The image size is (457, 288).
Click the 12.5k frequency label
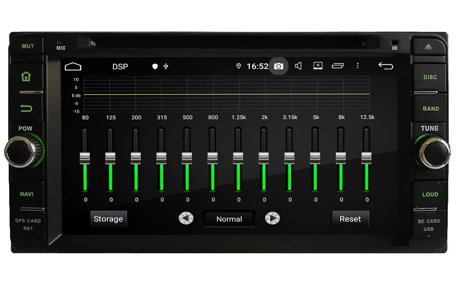(367, 117)
